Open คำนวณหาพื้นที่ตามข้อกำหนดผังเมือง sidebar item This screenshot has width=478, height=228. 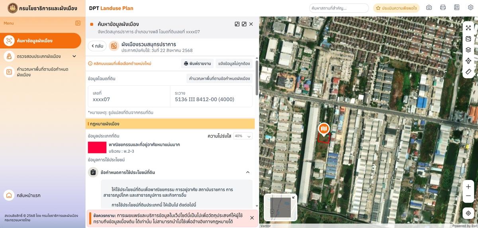point(41,72)
